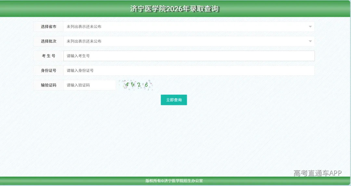Click the 输验证码 label
The height and width of the screenshot is (186, 351).
coord(48,85)
